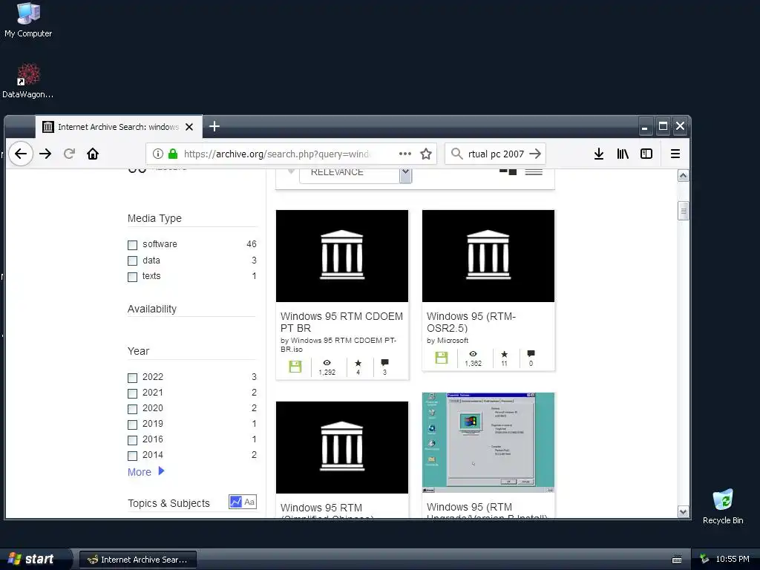
Task: Open Windows 95 RTM CDOEM PT BR title link
Action: pyautogui.click(x=341, y=322)
